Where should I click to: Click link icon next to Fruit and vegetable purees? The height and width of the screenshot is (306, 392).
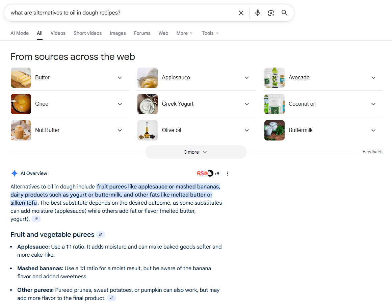point(101,235)
